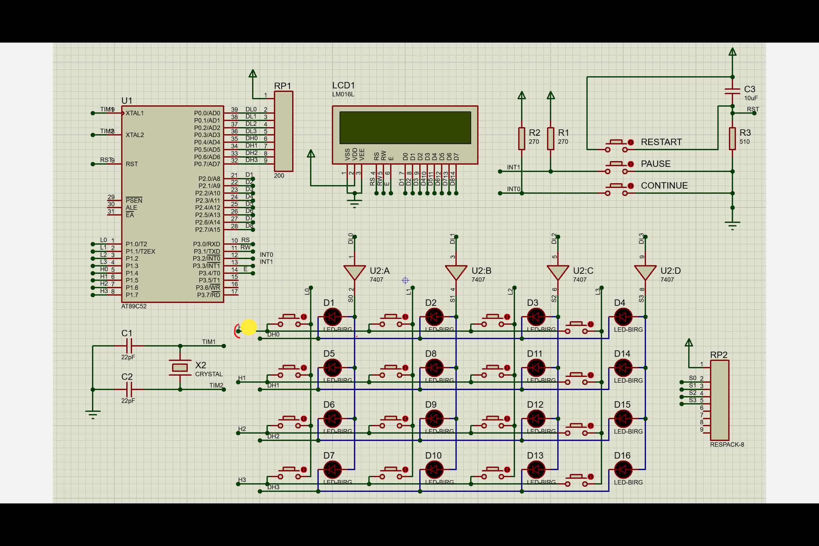
Task: Toggle the RESTART button red latch
Action: (x=631, y=142)
